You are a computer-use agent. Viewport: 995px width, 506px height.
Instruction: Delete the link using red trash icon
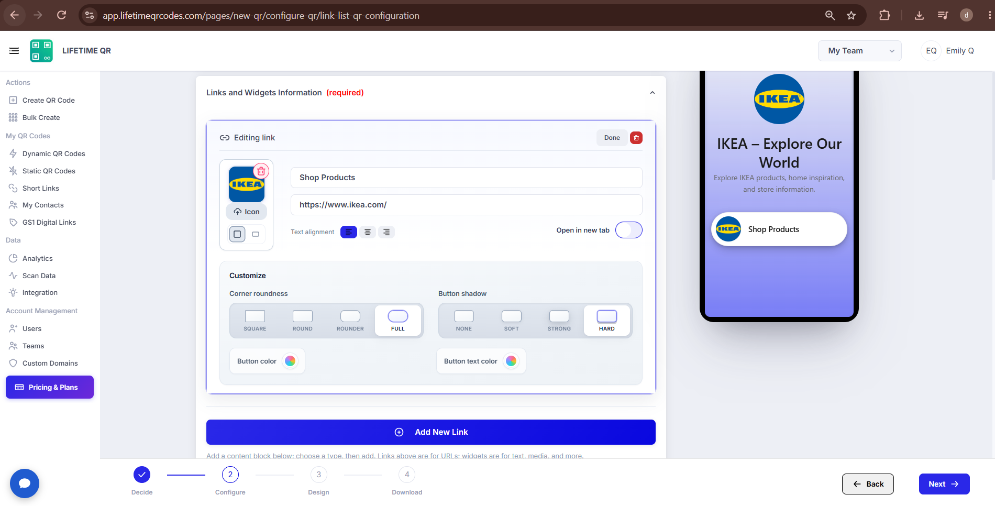click(636, 138)
